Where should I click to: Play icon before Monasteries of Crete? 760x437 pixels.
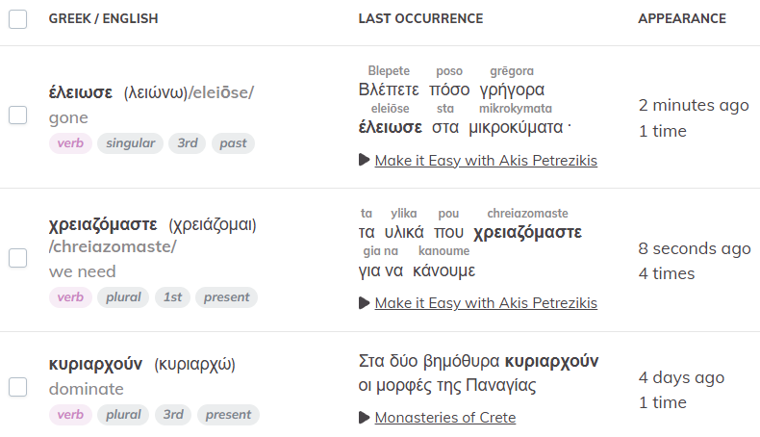[x=364, y=417]
